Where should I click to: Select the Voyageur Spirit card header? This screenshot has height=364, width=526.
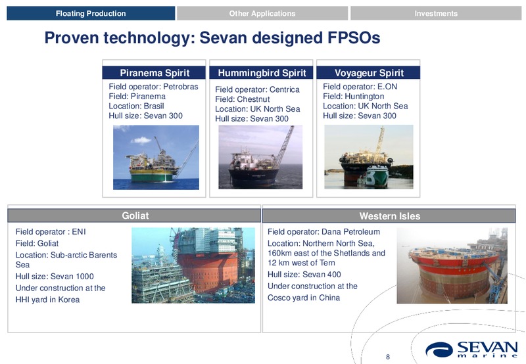pos(369,73)
